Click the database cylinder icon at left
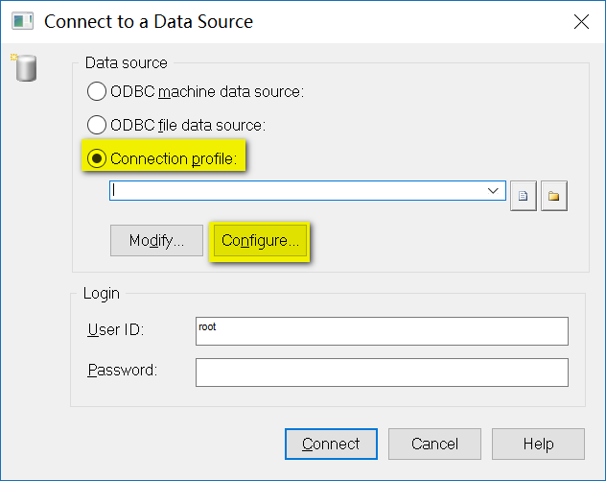Screen dimensions: 606x481 tap(26, 67)
